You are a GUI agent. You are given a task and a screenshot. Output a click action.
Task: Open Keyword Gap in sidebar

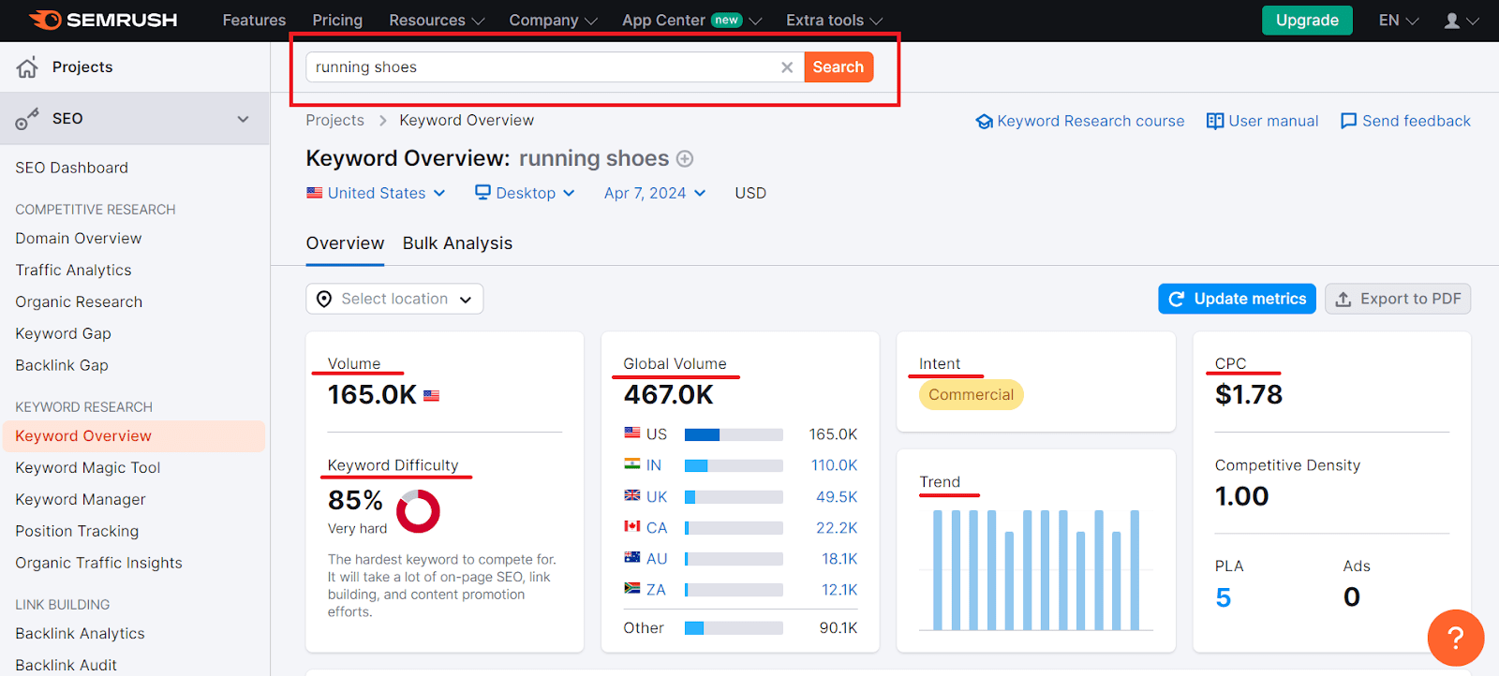[x=63, y=334]
